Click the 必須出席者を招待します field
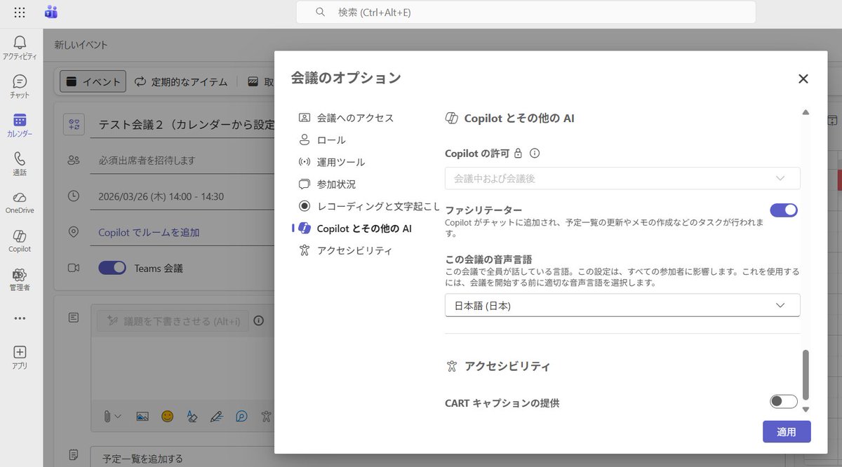The width and height of the screenshot is (842, 467). pos(182,161)
